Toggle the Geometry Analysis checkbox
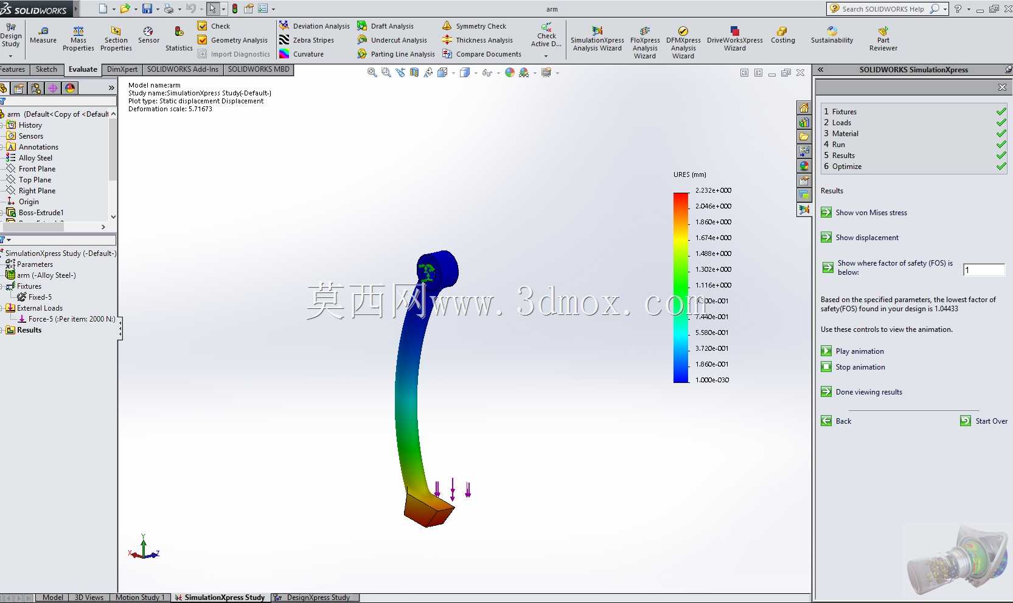 [x=203, y=40]
